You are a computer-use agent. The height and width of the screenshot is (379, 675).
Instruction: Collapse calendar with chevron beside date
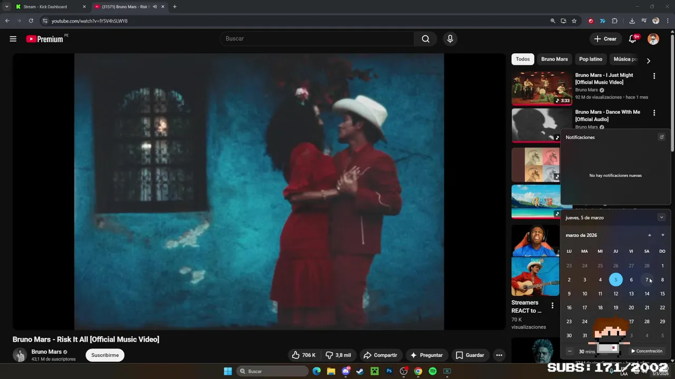[x=661, y=217]
